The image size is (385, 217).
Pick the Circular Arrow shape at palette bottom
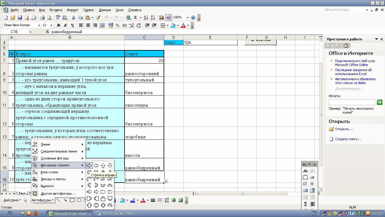coord(110,205)
